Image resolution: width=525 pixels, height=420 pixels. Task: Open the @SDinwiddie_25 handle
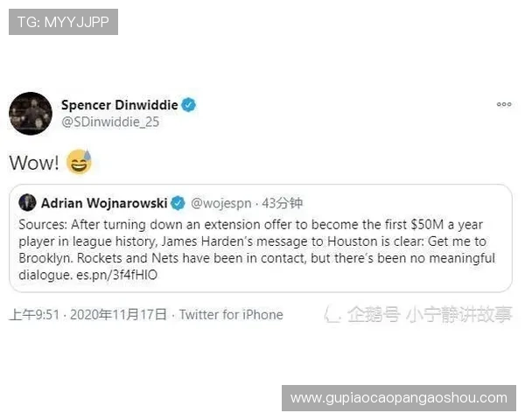[110, 122]
